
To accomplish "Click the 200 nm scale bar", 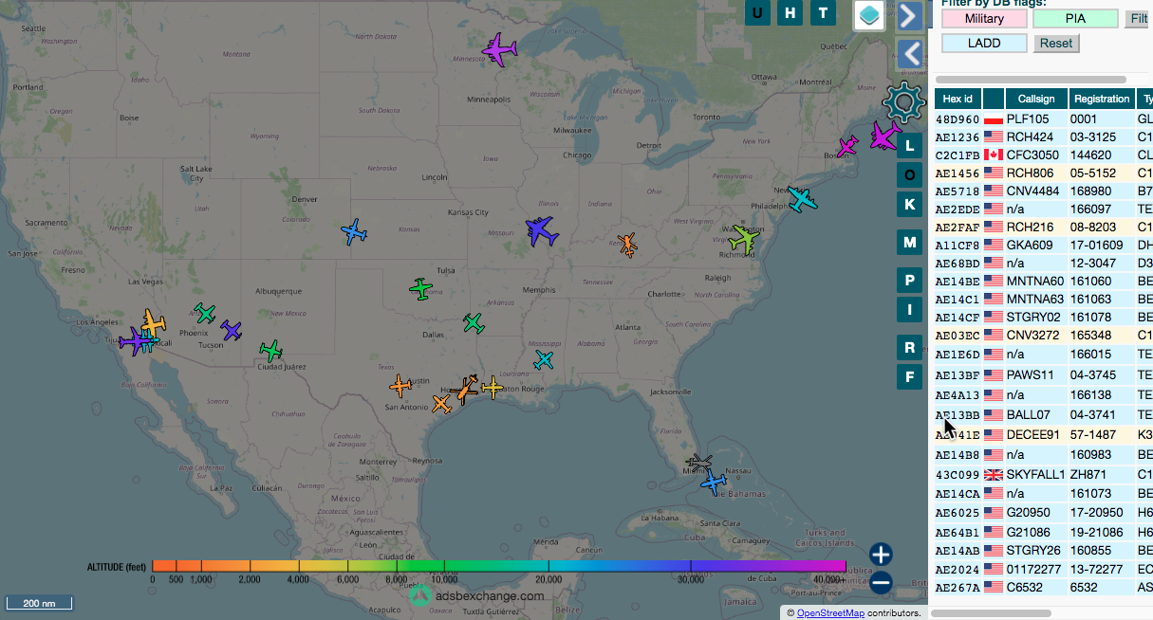I will point(39,603).
